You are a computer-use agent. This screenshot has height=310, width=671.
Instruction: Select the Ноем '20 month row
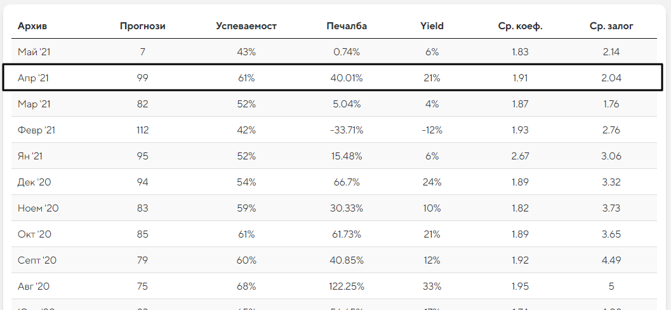[38, 208]
